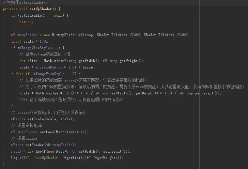Click 'mPaint.setShader(mBitmapShader);' line
The width and height of the screenshot is (248, 169).
(x=44, y=145)
